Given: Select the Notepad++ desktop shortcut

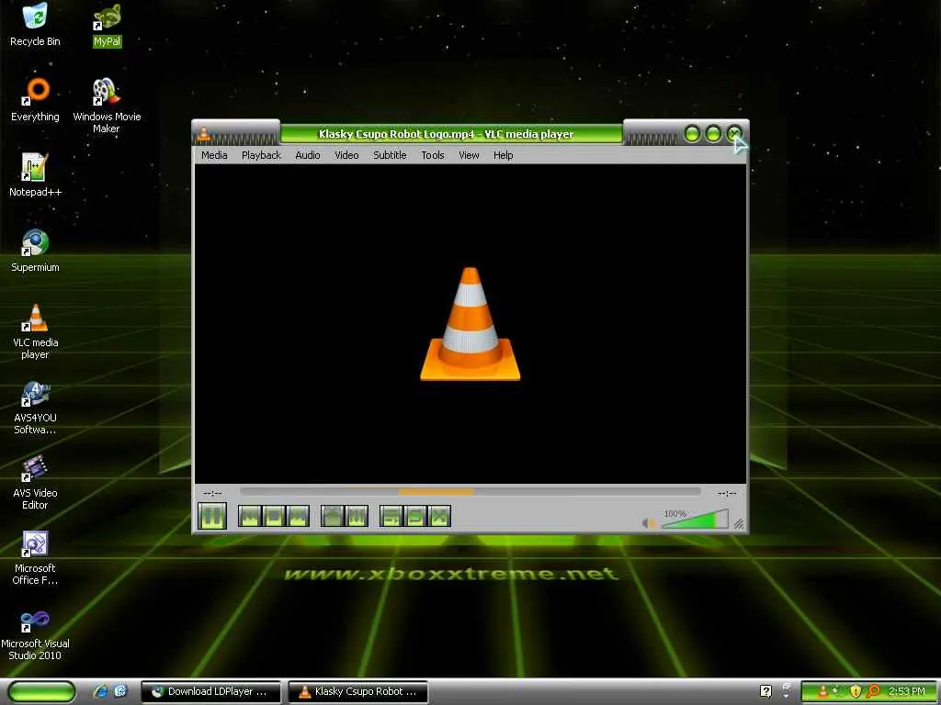Looking at the screenshot, I should (35, 175).
